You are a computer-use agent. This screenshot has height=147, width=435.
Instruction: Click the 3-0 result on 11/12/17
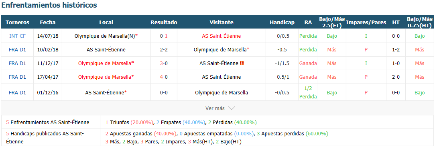(164, 63)
